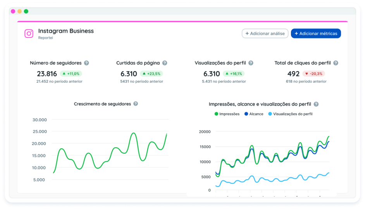Click the Adicionar análise button
The image size is (365, 209).
[265, 34]
